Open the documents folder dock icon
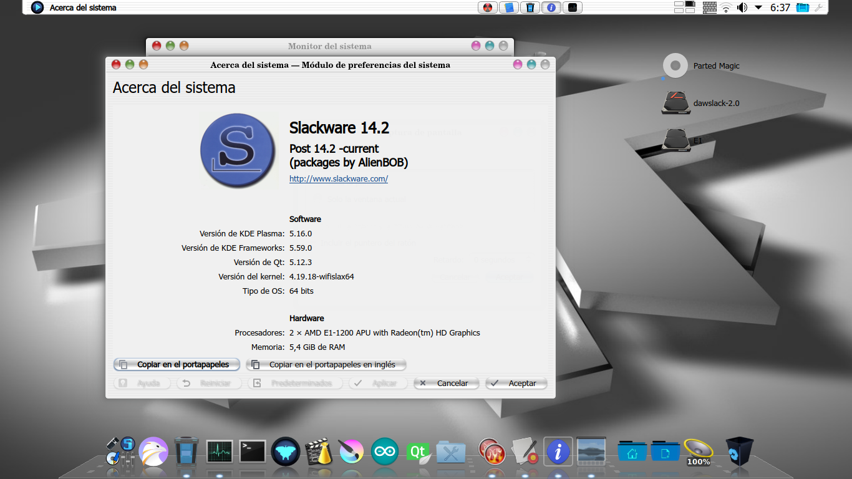The width and height of the screenshot is (852, 479). [x=666, y=452]
